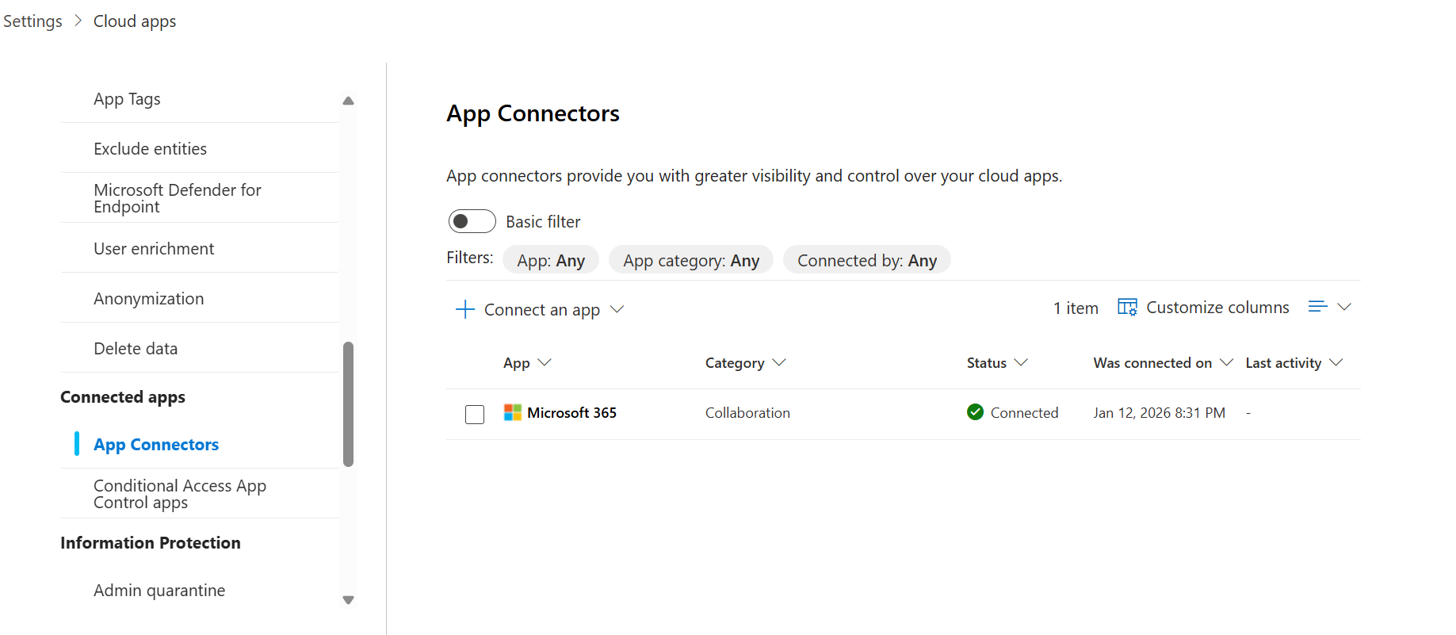Click the Connected status text
The width and height of the screenshot is (1456, 635).
1024,412
